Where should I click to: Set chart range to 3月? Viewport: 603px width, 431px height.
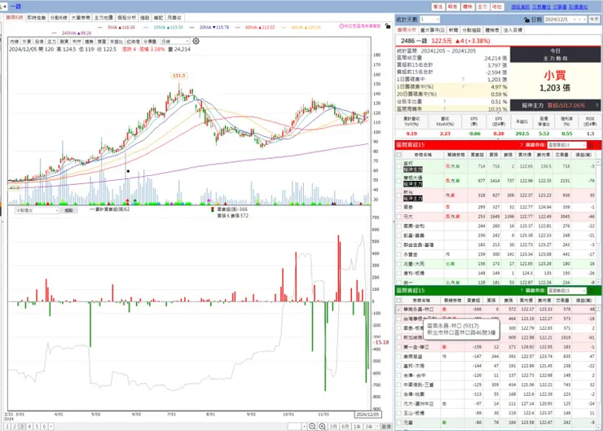333,426
